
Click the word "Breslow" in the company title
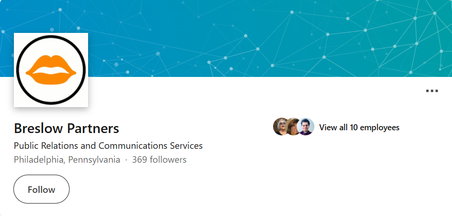[38, 128]
